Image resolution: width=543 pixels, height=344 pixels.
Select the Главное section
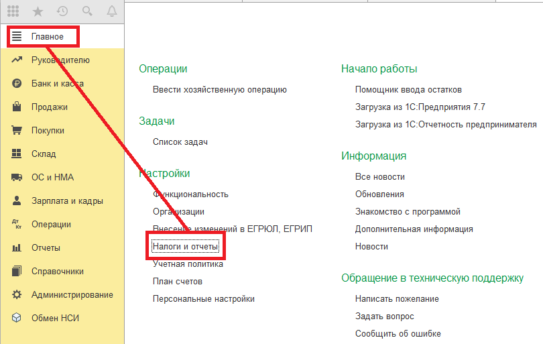point(48,37)
